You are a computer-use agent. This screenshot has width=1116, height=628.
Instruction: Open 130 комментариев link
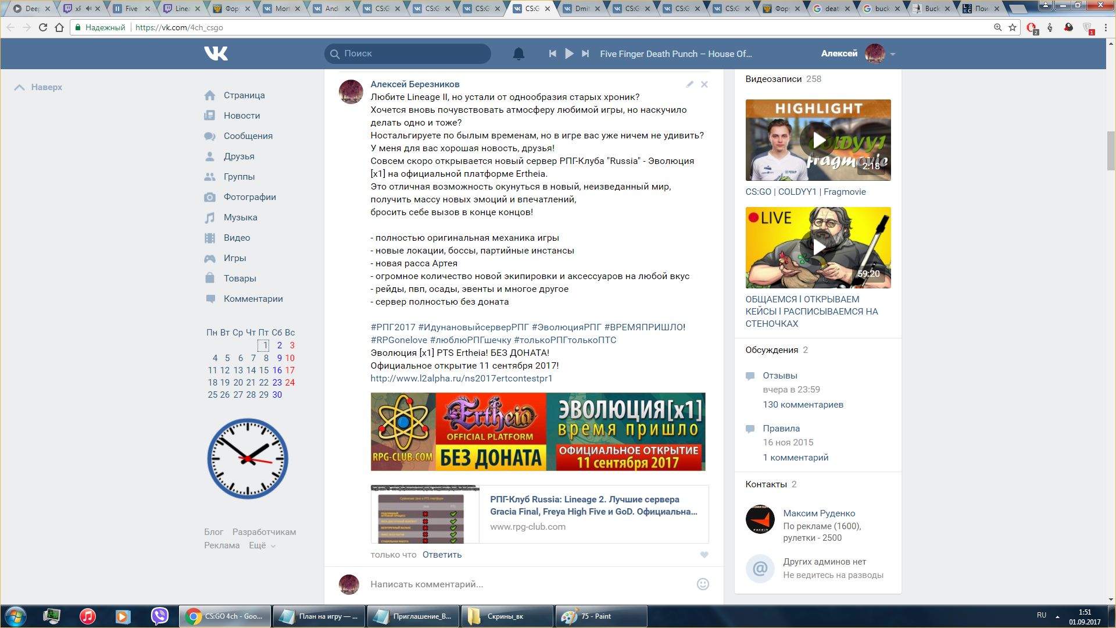pyautogui.click(x=803, y=405)
